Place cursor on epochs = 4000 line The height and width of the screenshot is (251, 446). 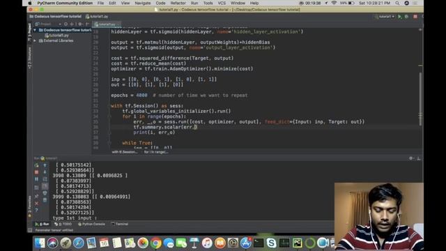click(179, 96)
